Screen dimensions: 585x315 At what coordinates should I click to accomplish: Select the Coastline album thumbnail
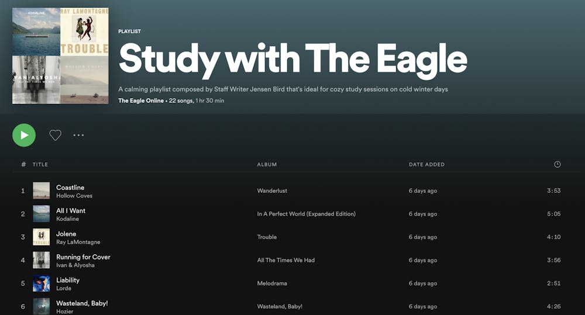(x=41, y=191)
